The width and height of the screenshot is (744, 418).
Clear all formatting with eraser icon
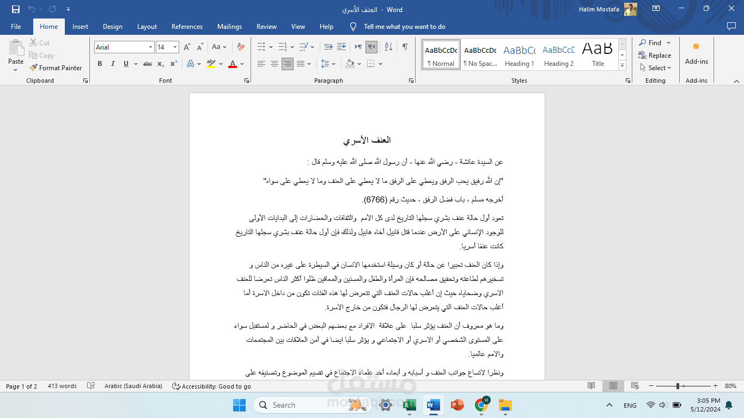[x=241, y=47]
